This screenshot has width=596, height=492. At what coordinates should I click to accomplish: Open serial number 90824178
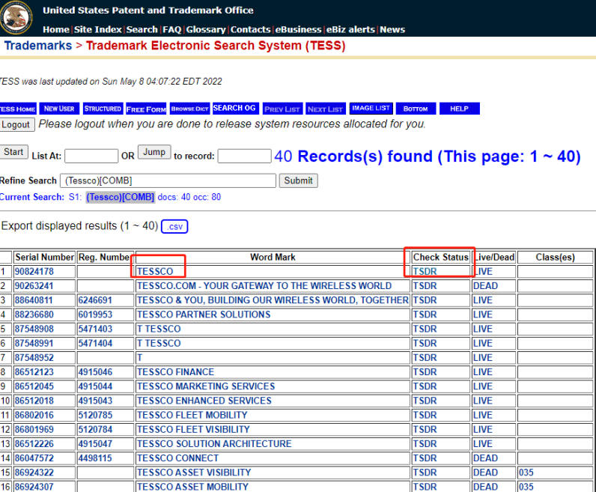pyautogui.click(x=34, y=272)
